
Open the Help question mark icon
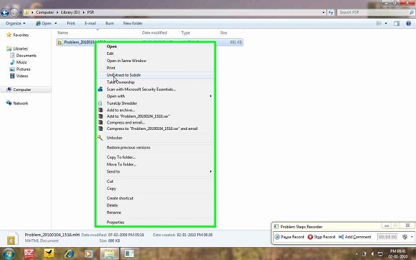click(x=408, y=23)
